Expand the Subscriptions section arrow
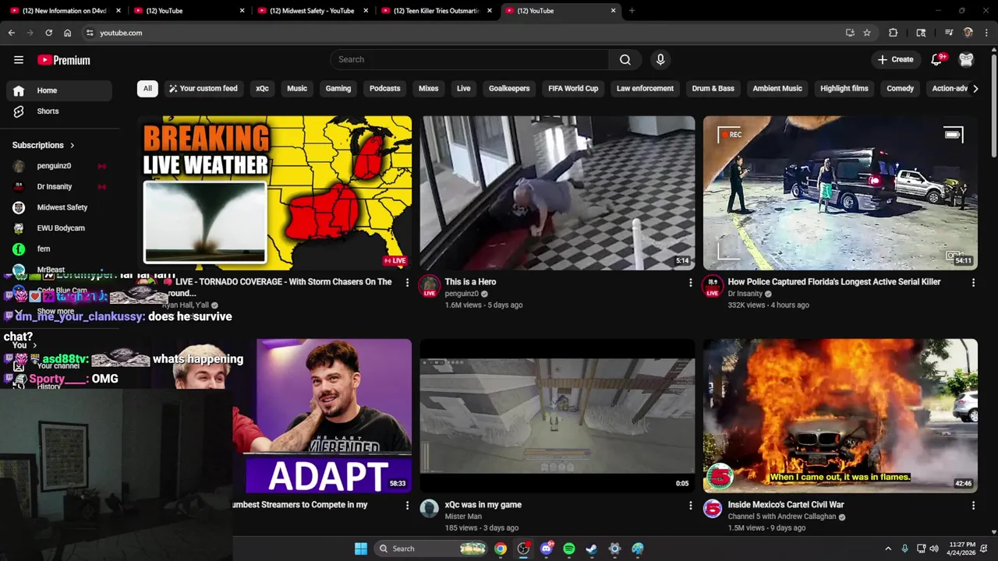Viewport: 998px width, 561px height. tap(73, 145)
